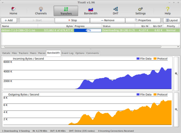Select the Bandwidth tab in lower pane
This screenshot has height=133, width=181.
coord(53,53)
